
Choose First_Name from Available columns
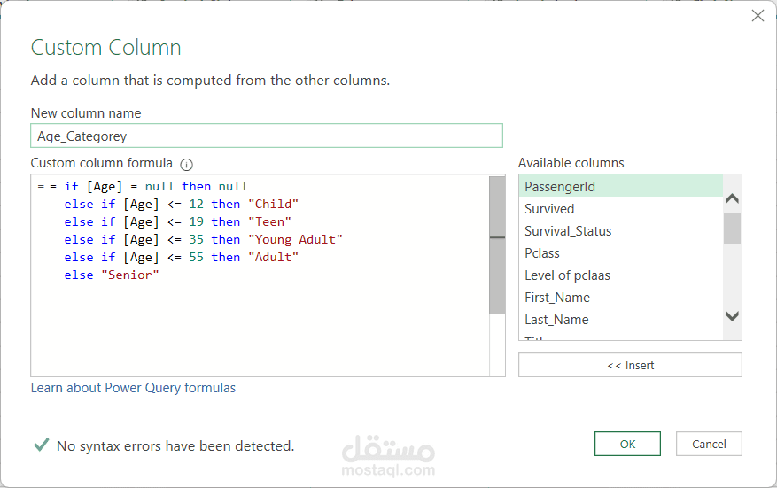pyautogui.click(x=557, y=298)
